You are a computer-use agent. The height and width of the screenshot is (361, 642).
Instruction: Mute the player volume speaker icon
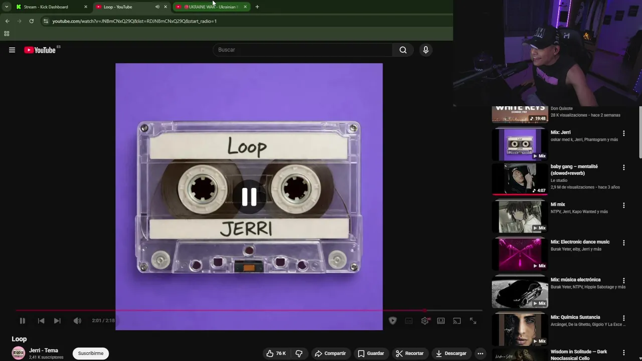point(77,321)
